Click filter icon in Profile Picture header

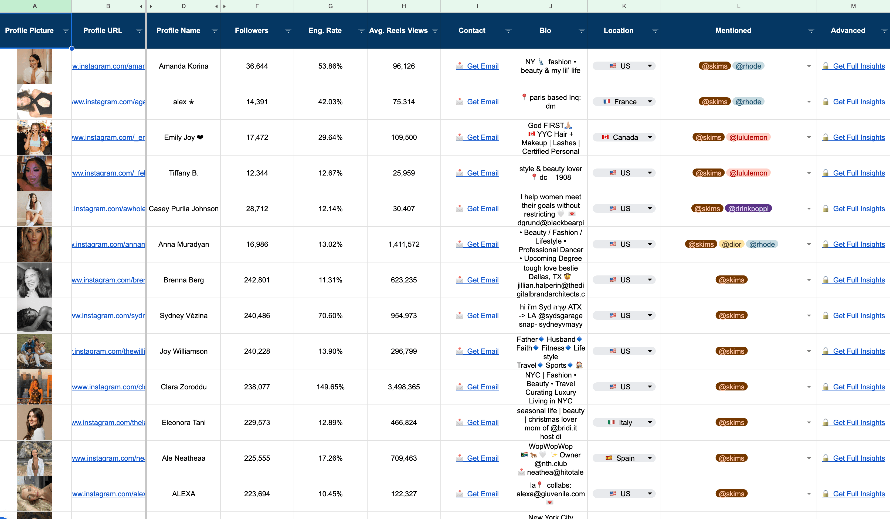[65, 31]
